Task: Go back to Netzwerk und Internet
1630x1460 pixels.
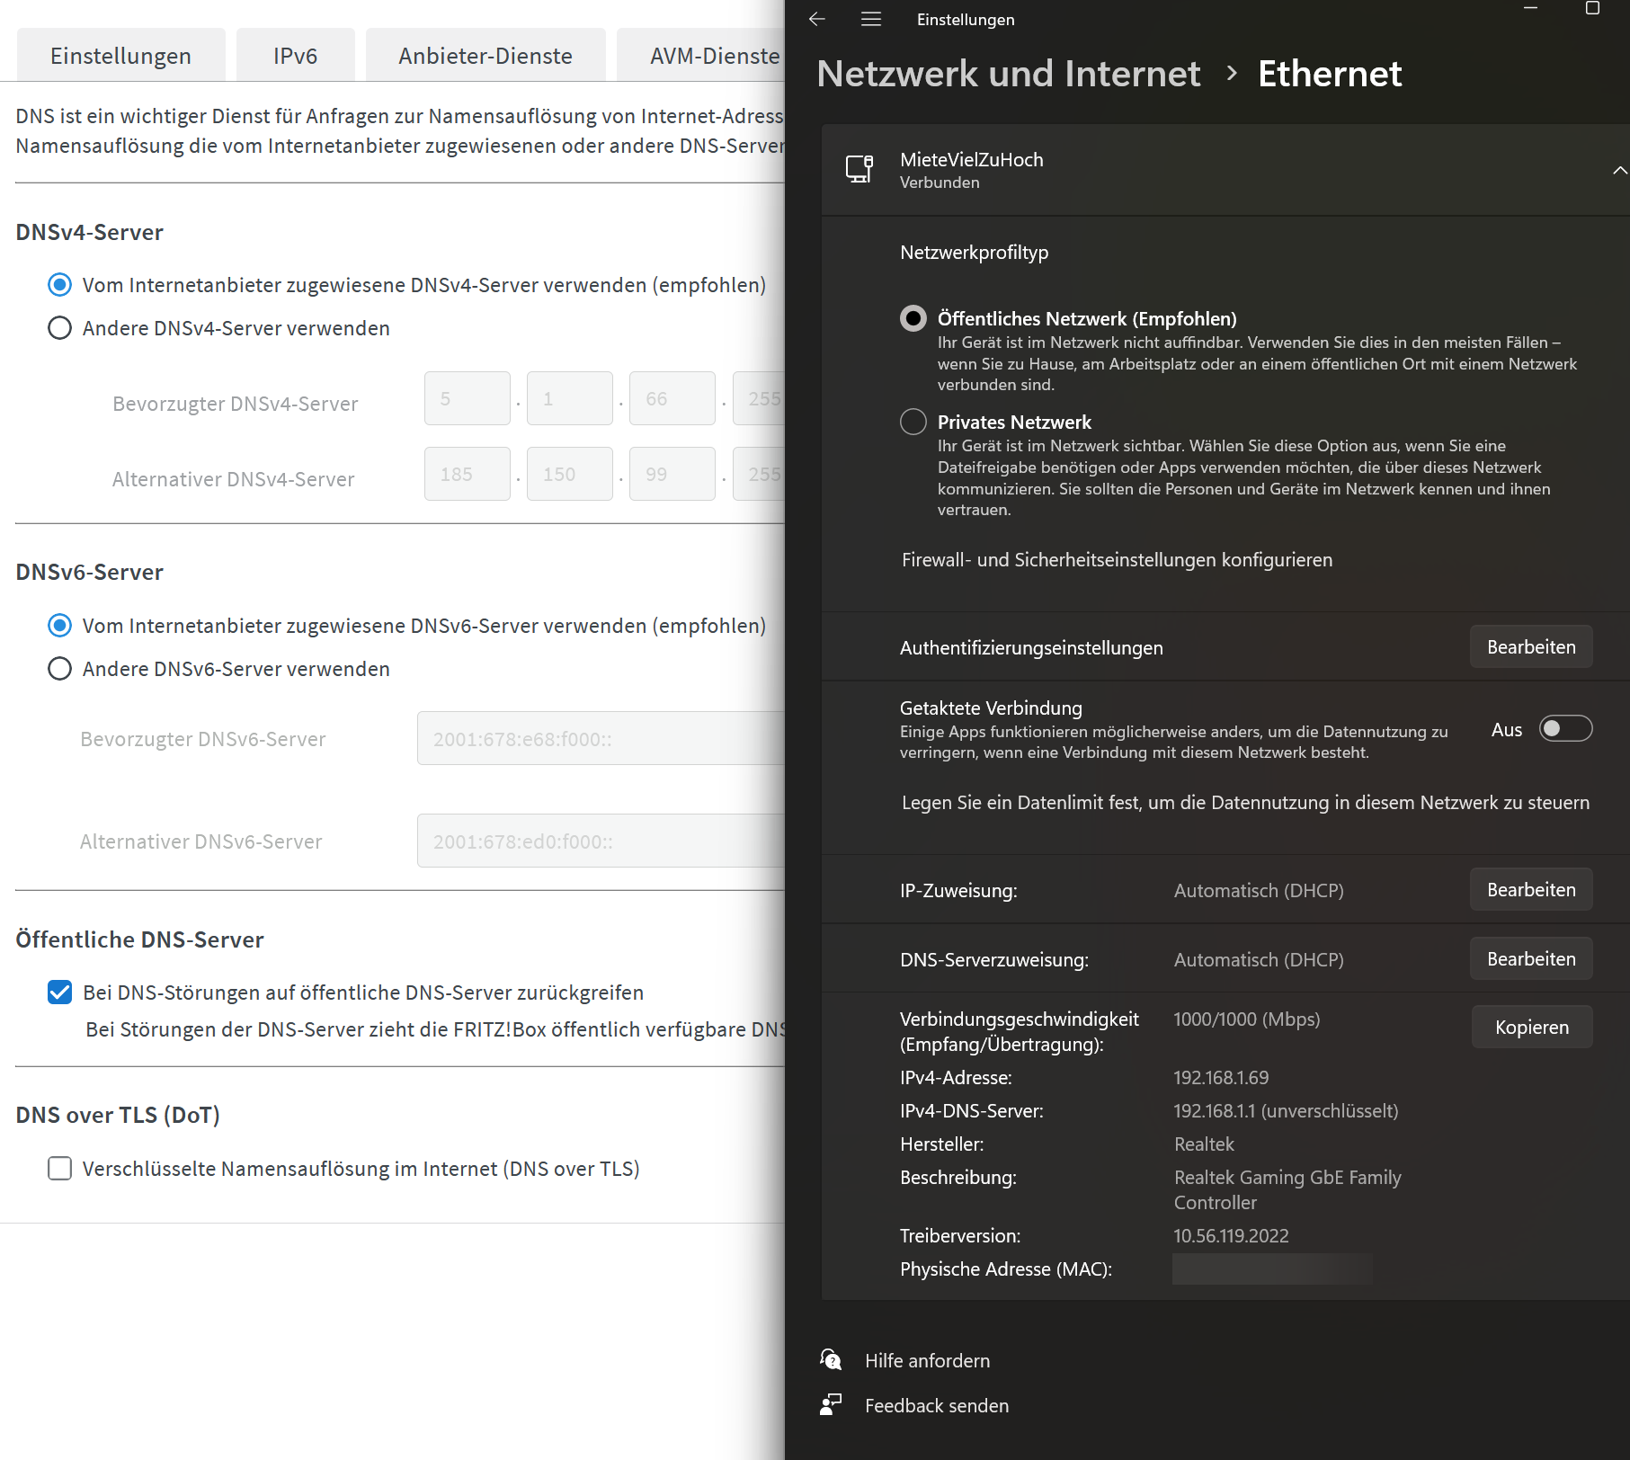Action: point(1008,74)
